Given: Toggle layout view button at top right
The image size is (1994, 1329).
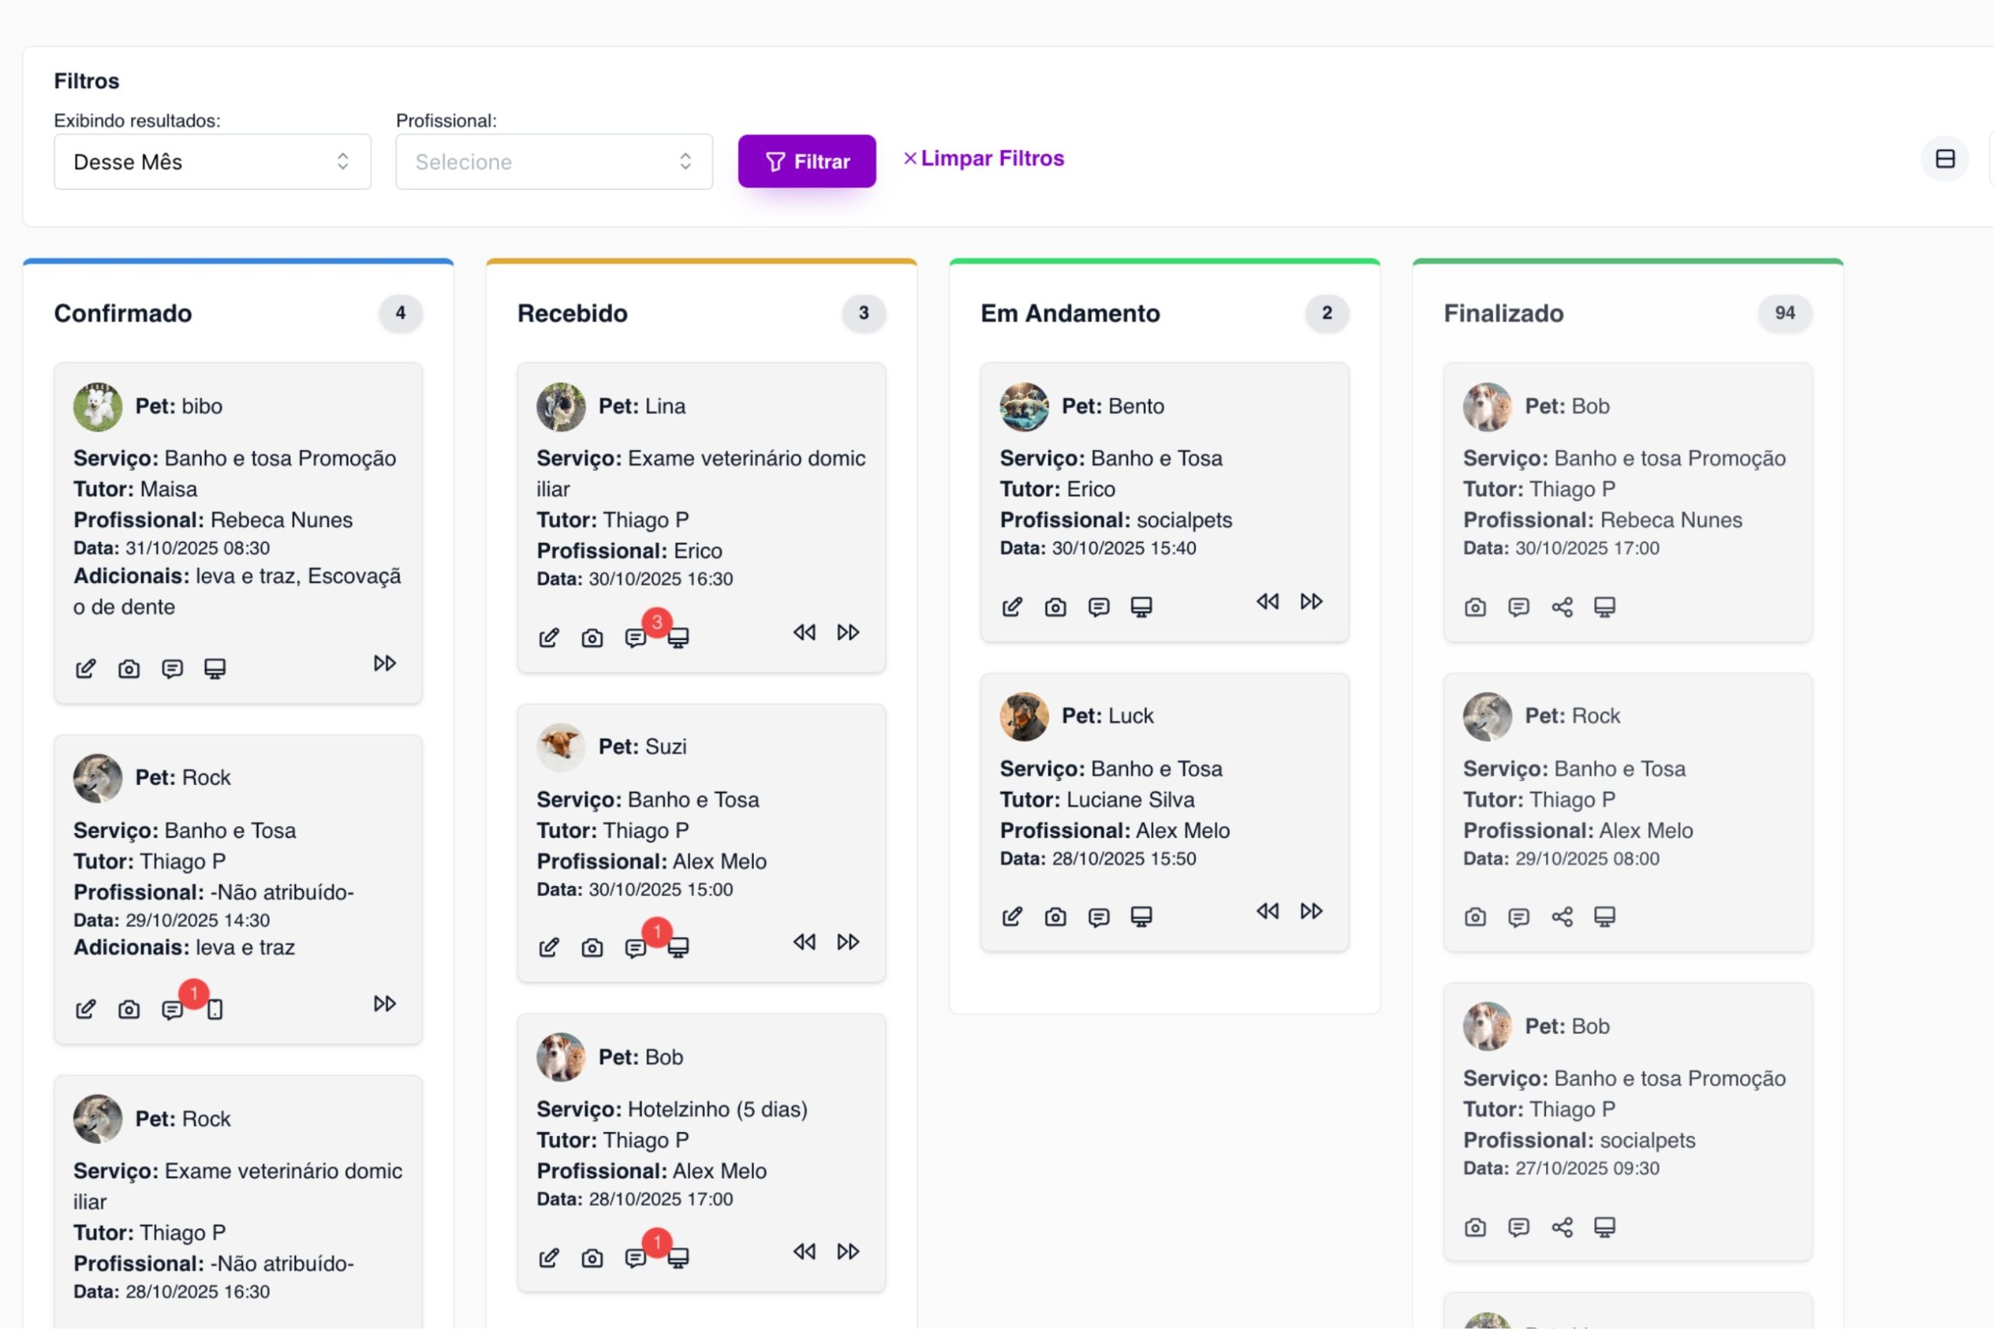Looking at the screenshot, I should [x=1945, y=159].
